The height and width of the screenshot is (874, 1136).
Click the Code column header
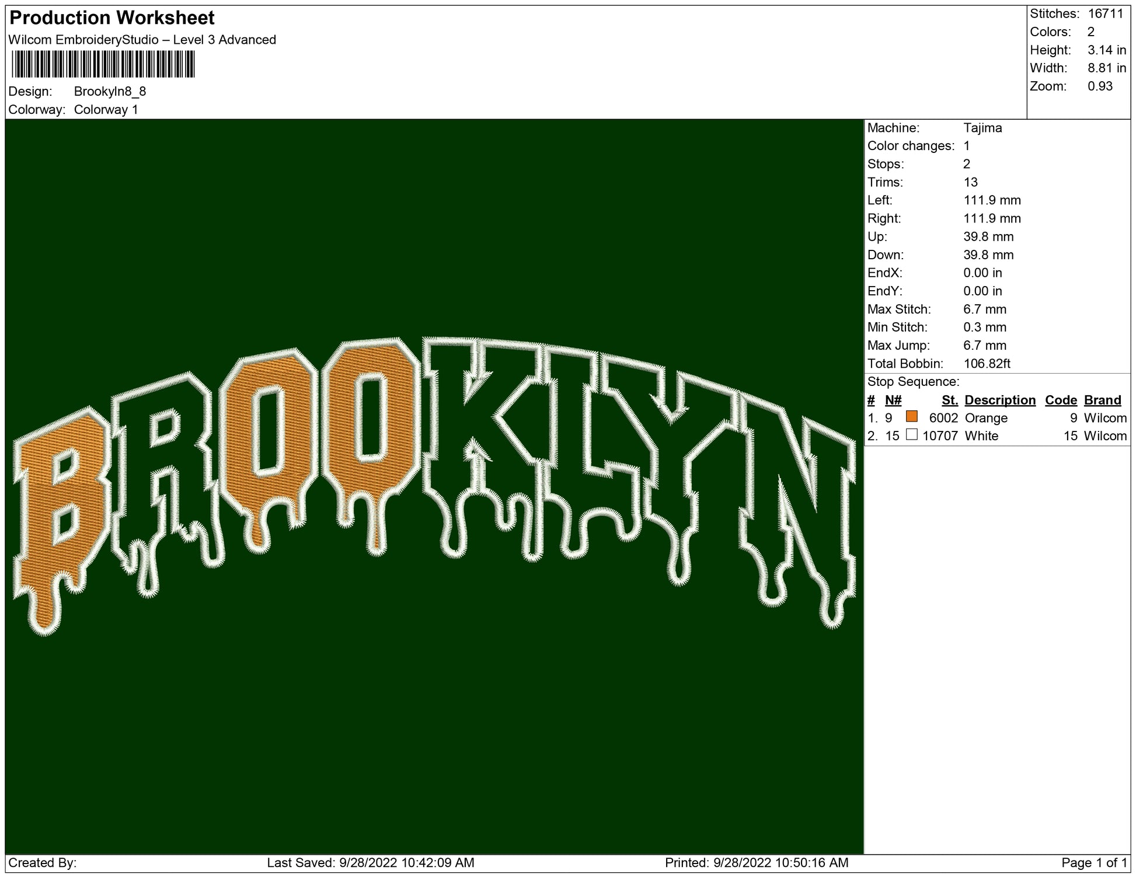[x=1060, y=400]
